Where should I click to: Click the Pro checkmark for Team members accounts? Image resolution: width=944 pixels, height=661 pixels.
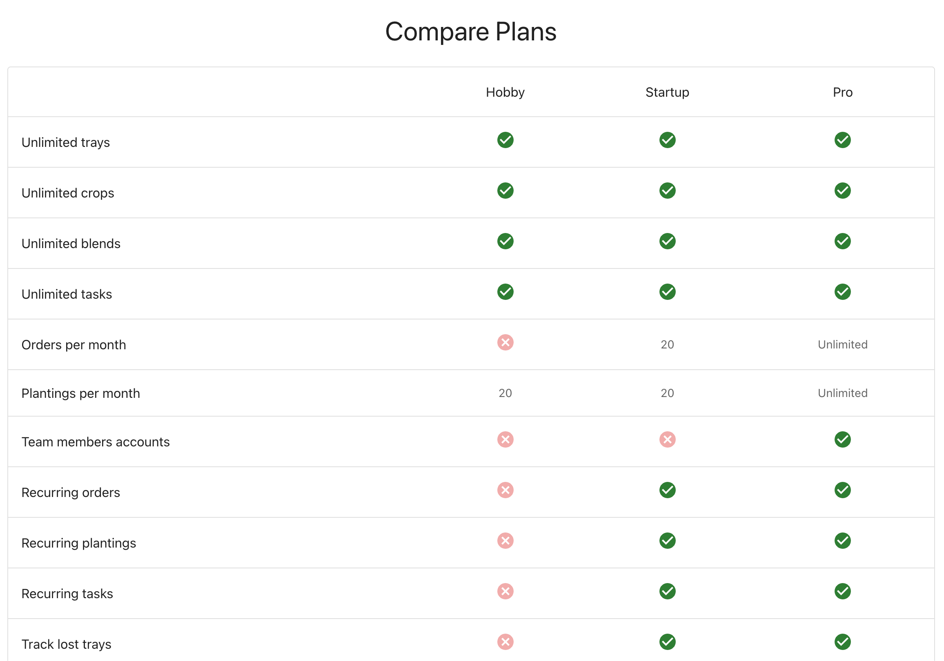[842, 439]
